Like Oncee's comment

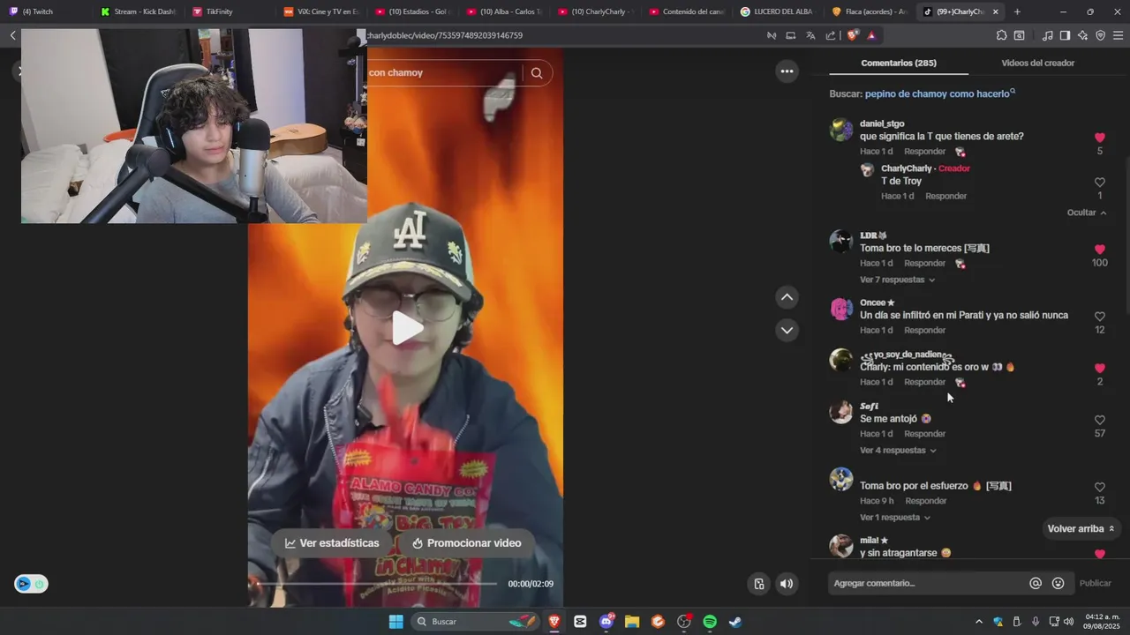coord(1099,317)
